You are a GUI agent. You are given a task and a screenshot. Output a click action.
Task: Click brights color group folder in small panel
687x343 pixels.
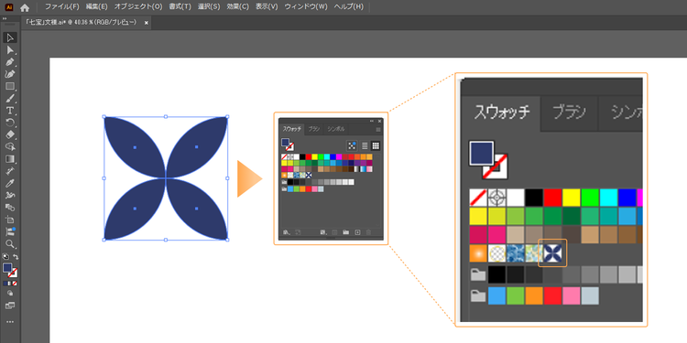284,189
